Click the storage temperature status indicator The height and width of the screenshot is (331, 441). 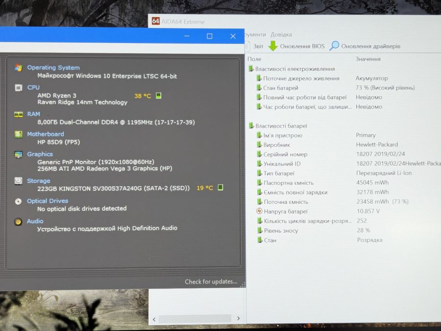pos(220,187)
